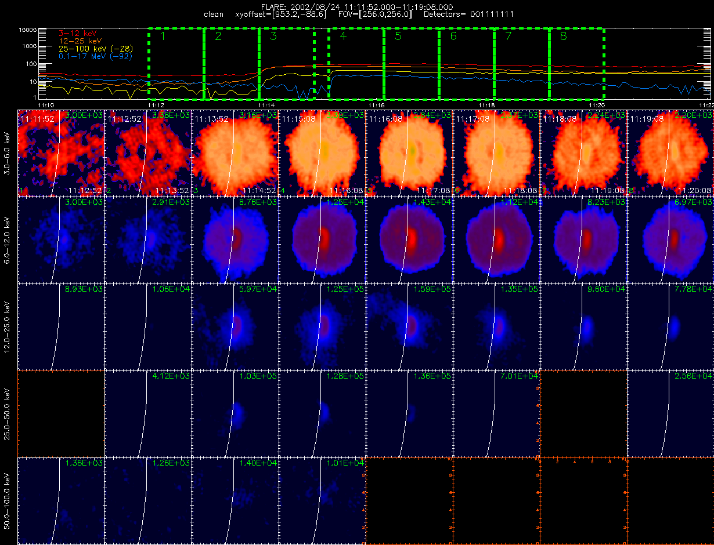
Task: Select interval 4 label in the light curve
Action: tap(343, 36)
